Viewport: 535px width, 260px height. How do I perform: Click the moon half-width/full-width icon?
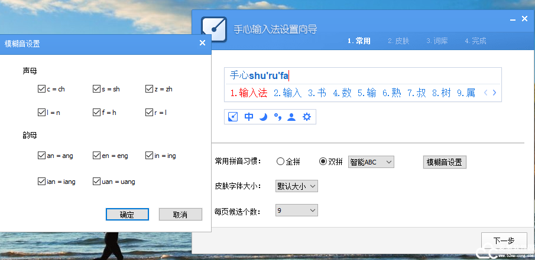(x=263, y=117)
